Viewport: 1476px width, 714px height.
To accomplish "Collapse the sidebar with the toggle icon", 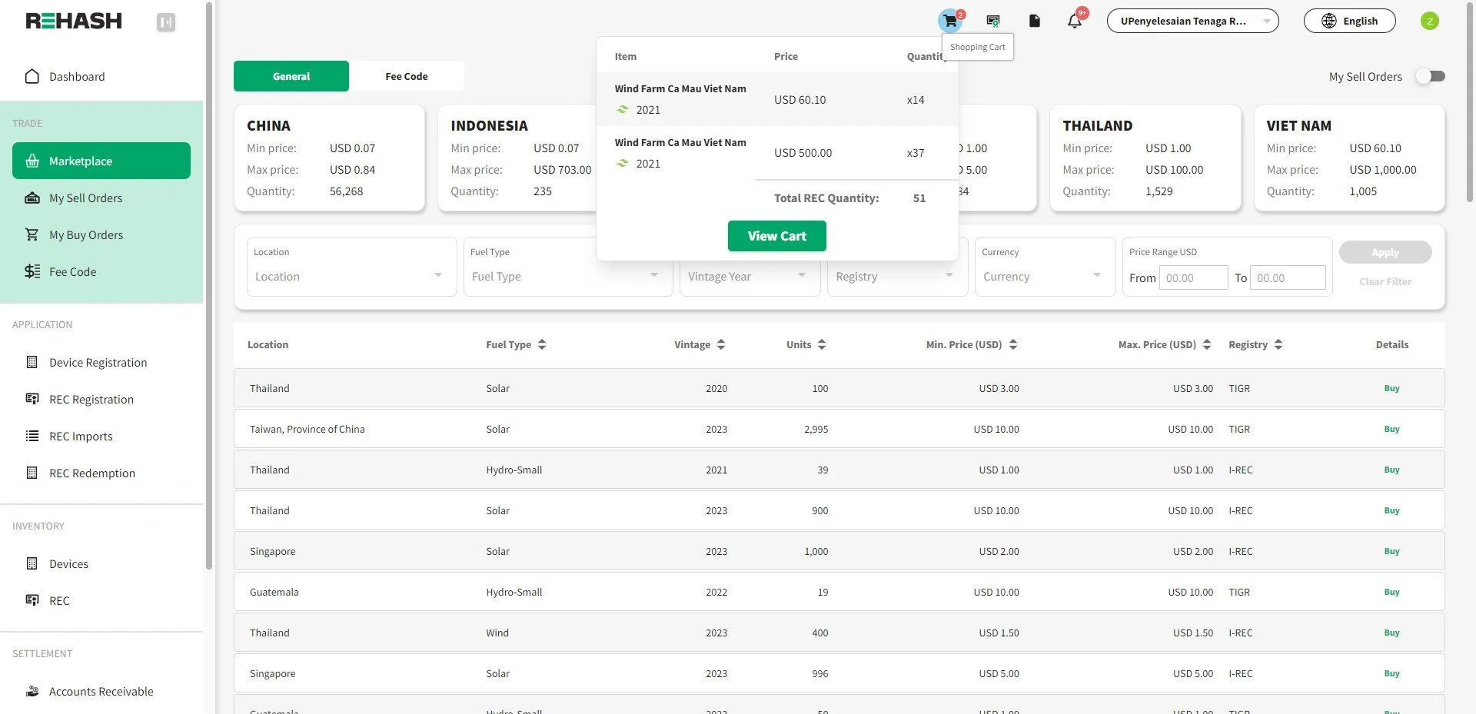I will click(x=166, y=22).
